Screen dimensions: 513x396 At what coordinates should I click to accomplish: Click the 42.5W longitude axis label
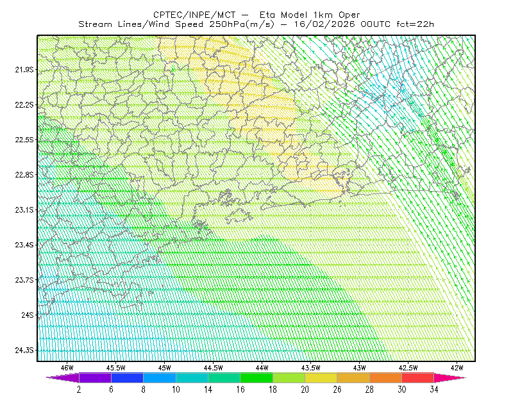click(408, 368)
